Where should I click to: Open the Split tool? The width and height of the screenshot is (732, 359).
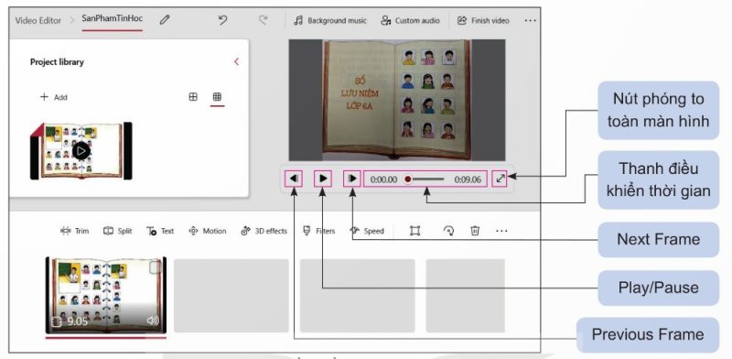[x=118, y=231]
